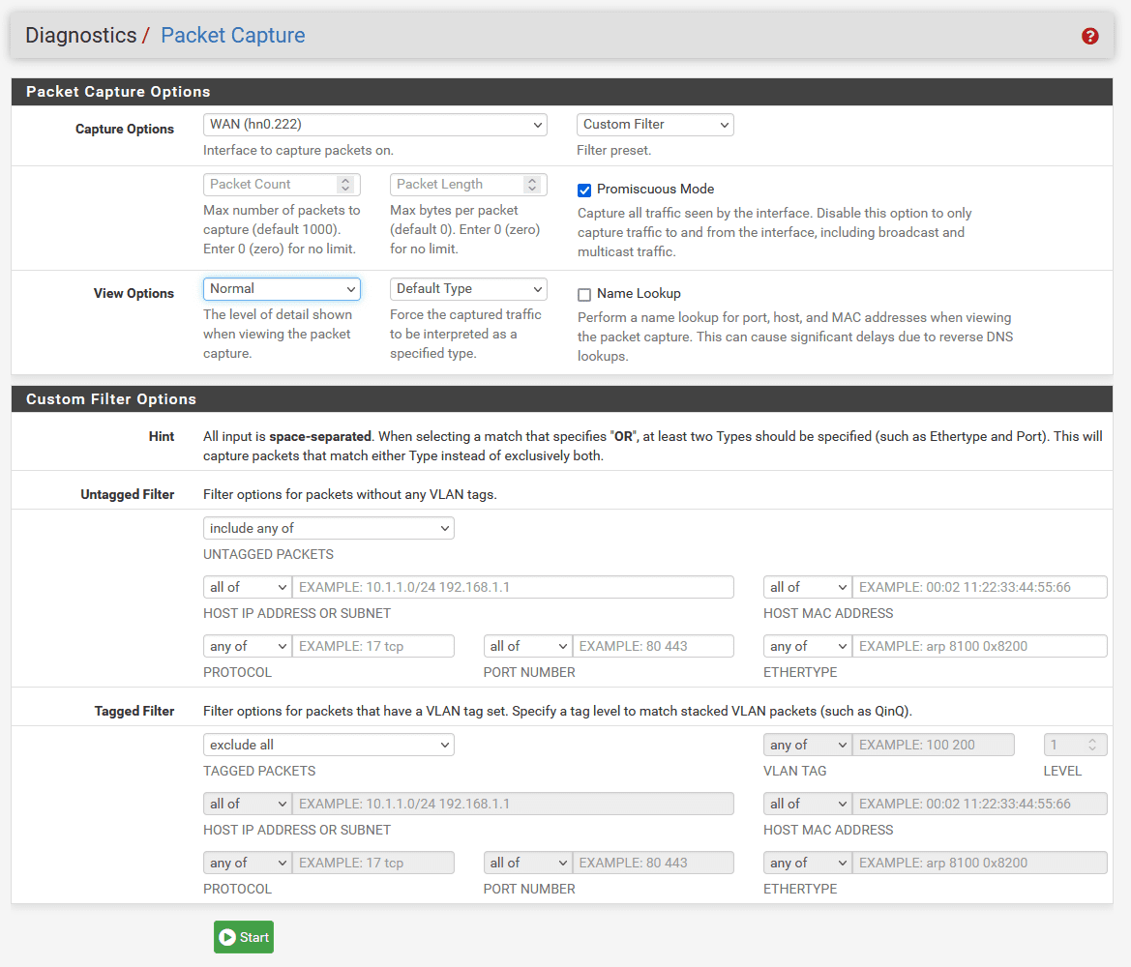This screenshot has height=967, width=1131.
Task: Click the red help question mark icon
Action: [1090, 37]
